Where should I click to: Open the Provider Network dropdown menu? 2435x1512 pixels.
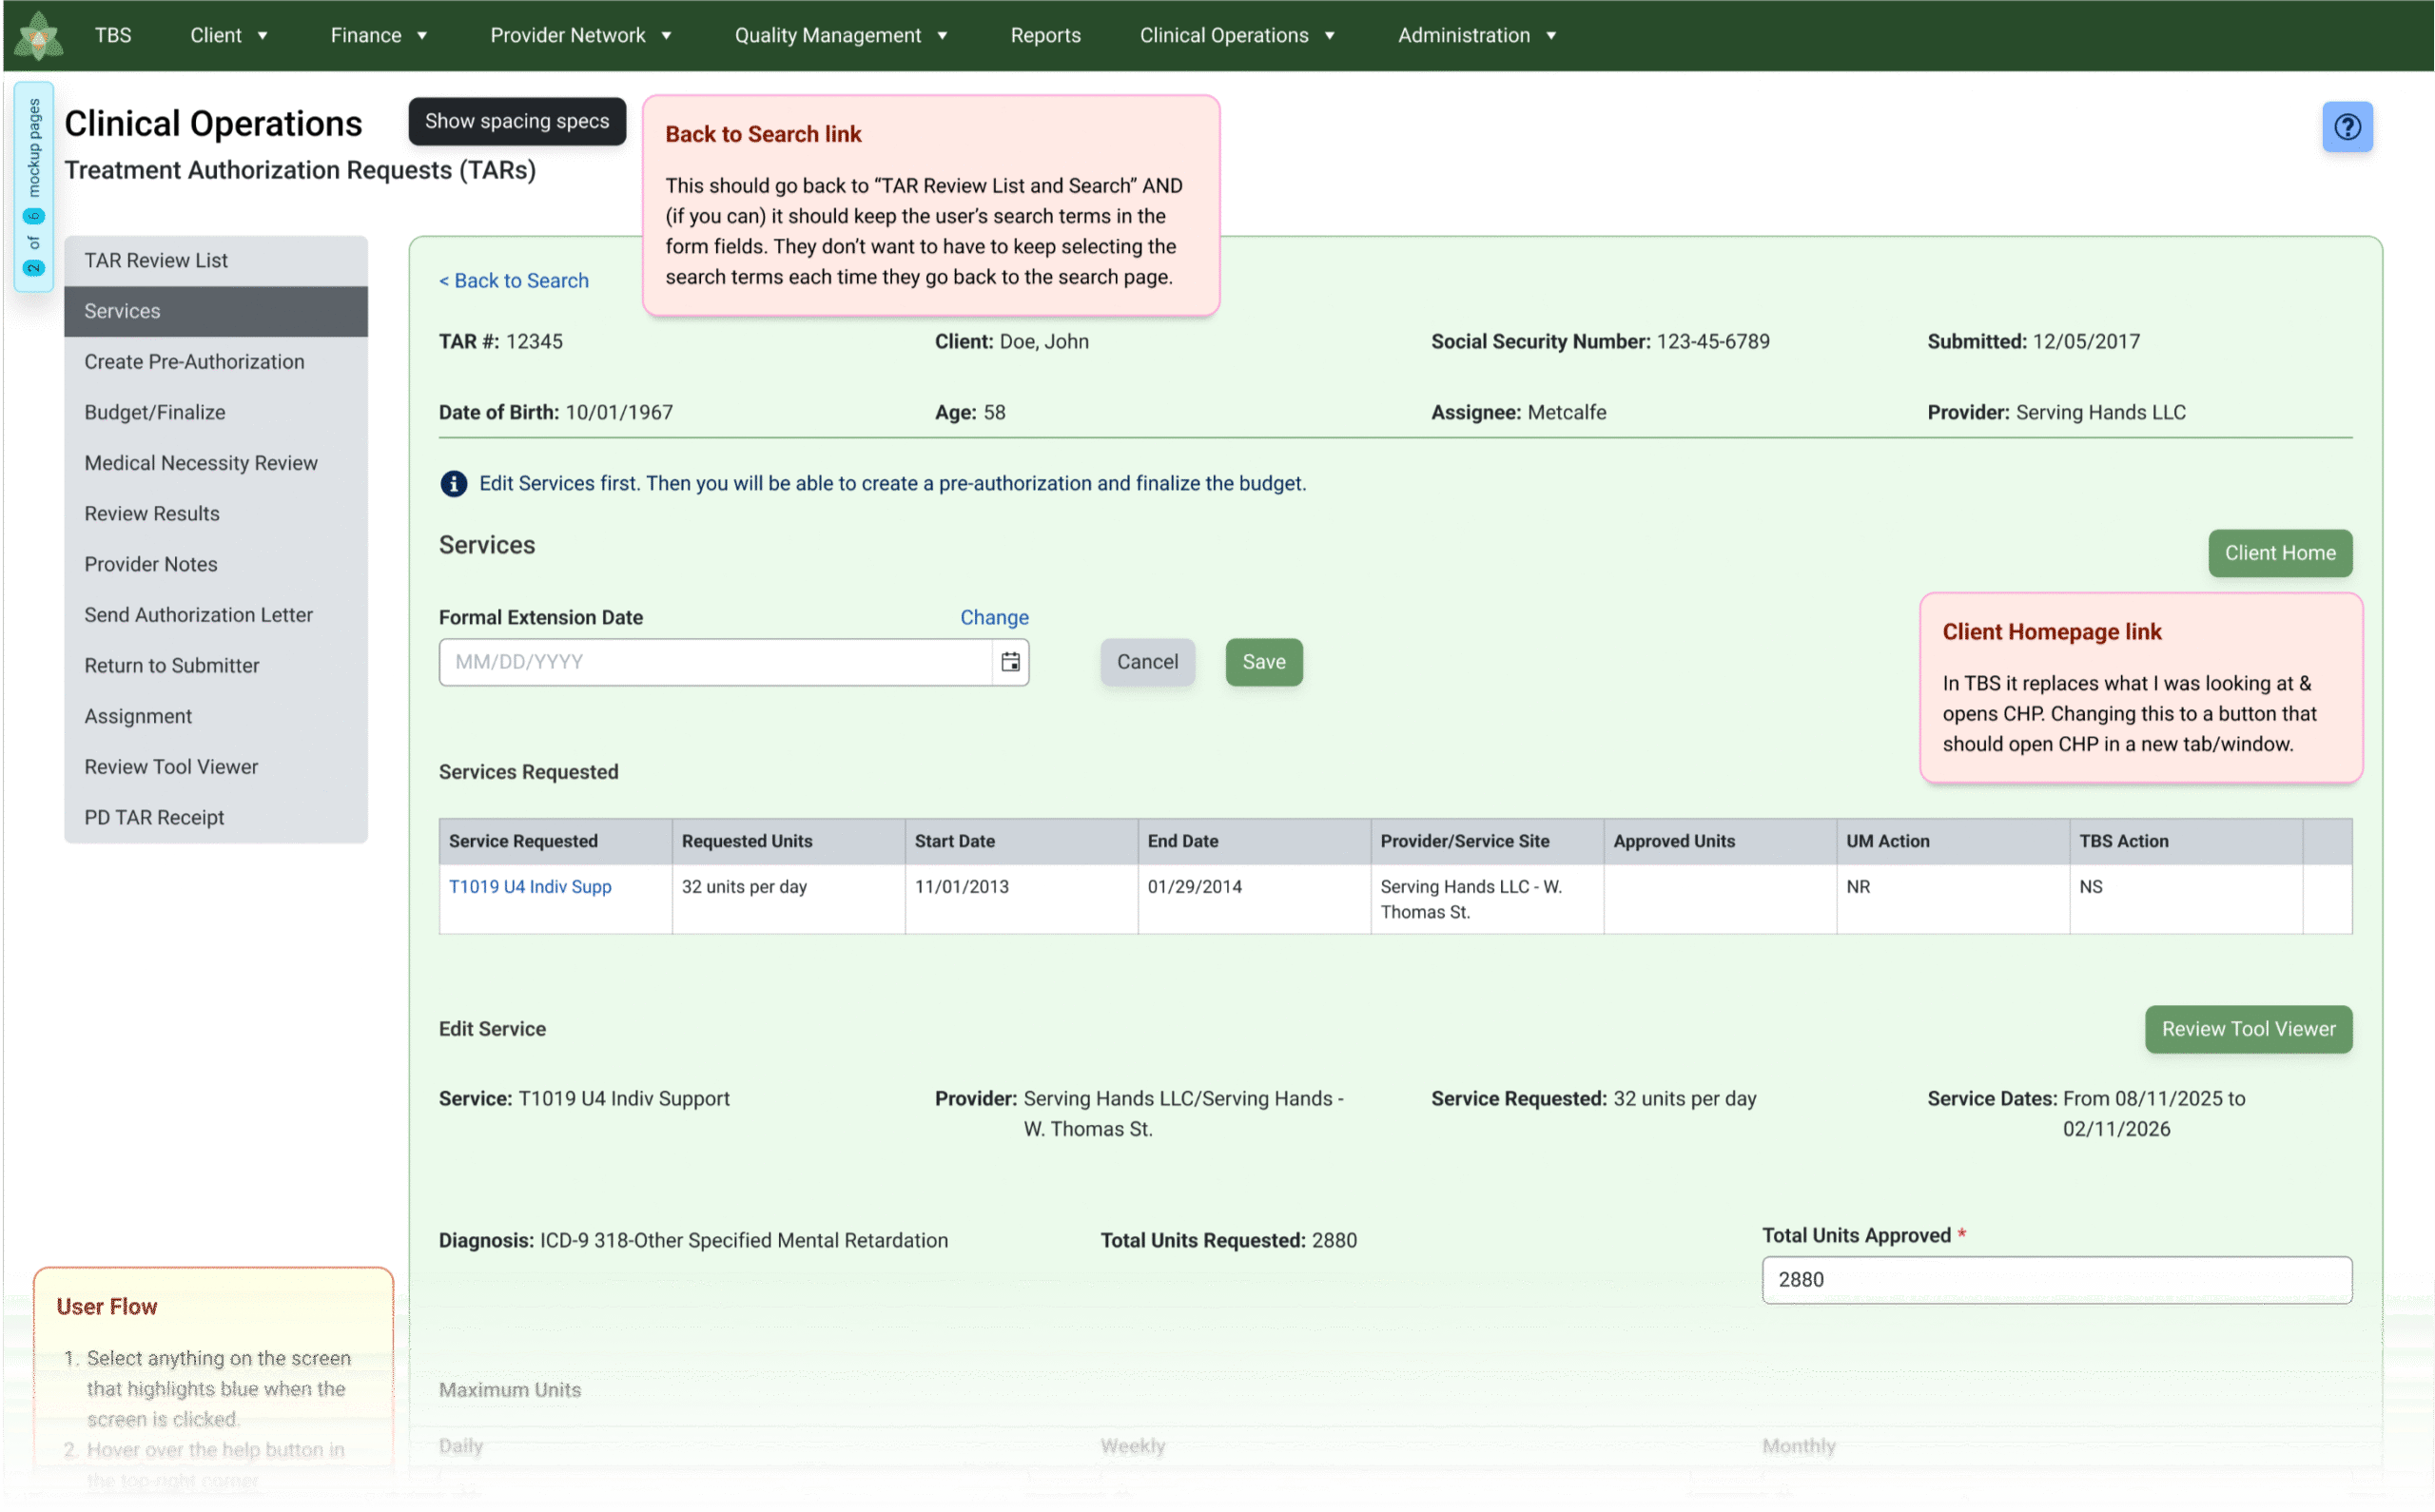[581, 35]
